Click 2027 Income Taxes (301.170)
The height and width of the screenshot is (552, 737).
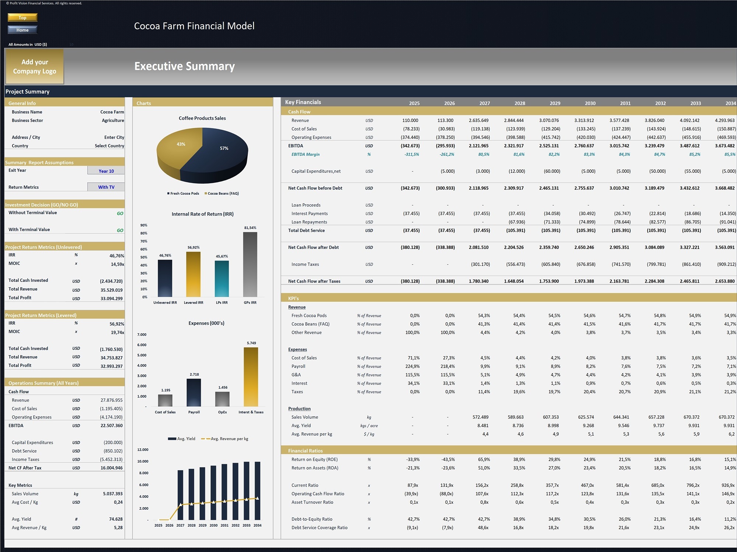coord(481,264)
